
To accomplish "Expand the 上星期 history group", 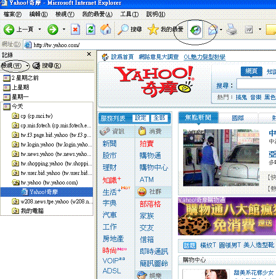I will tap(16, 87).
